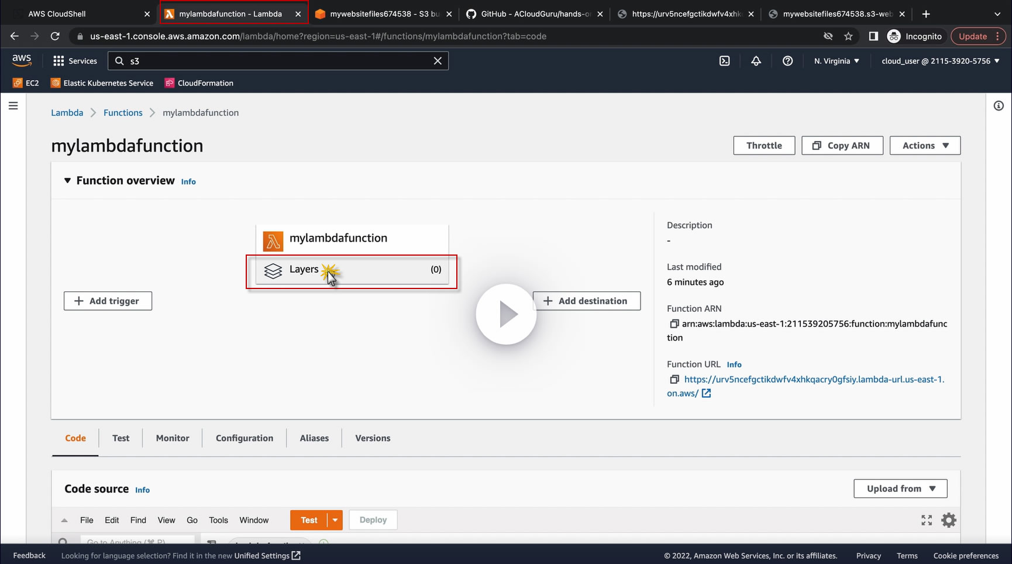Open the info panel icon at right edge
Screen dimensions: 1012x564
click(x=999, y=106)
